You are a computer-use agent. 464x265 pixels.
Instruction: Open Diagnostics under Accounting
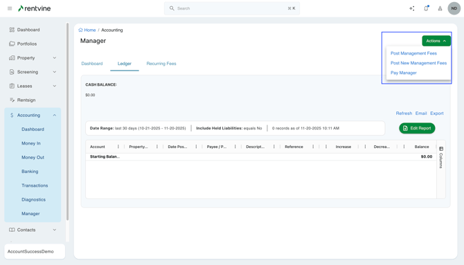pyautogui.click(x=33, y=200)
